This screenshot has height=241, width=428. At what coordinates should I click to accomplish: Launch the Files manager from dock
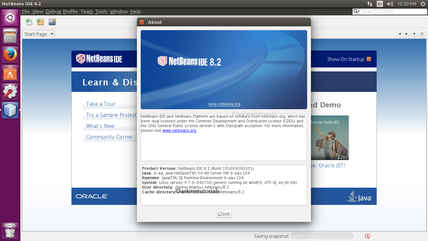[10, 36]
